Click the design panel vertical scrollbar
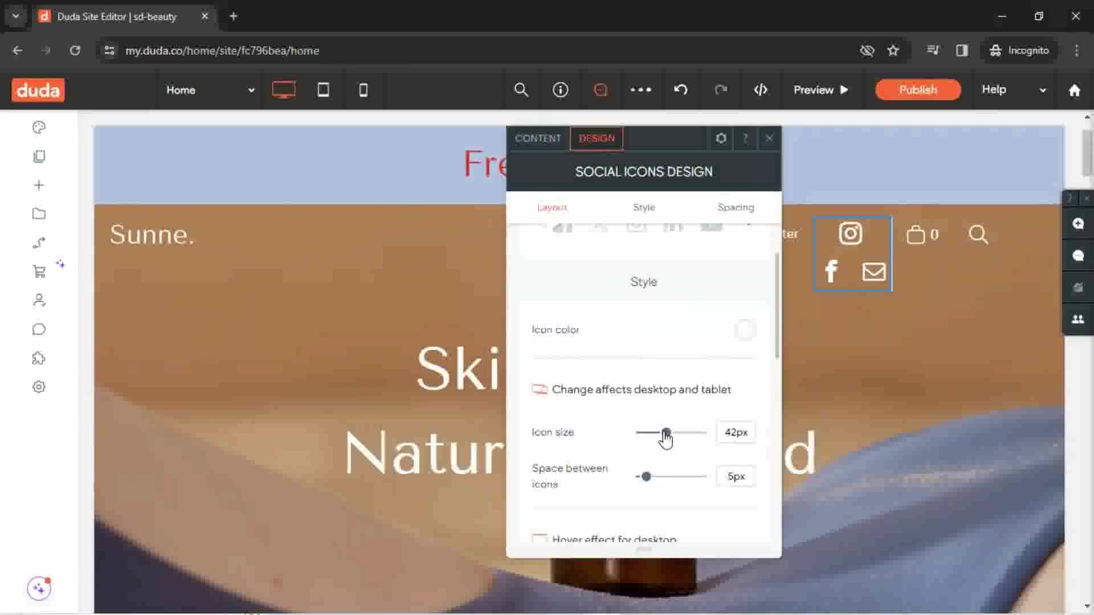Viewport: 1094px width, 615px height. (777, 306)
